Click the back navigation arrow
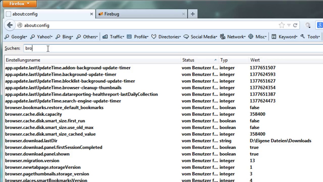The height and width of the screenshot is (182, 323). 10,25
